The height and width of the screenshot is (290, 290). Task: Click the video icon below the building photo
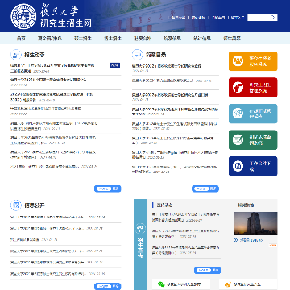coord(235,240)
